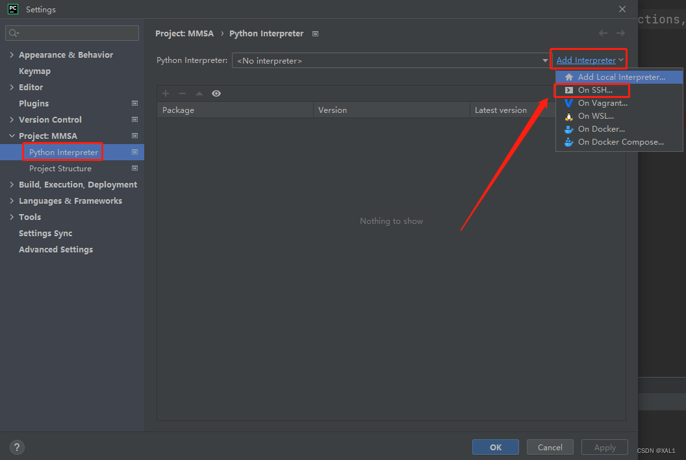Click the project marker icon on Python Interpreter row

[134, 152]
